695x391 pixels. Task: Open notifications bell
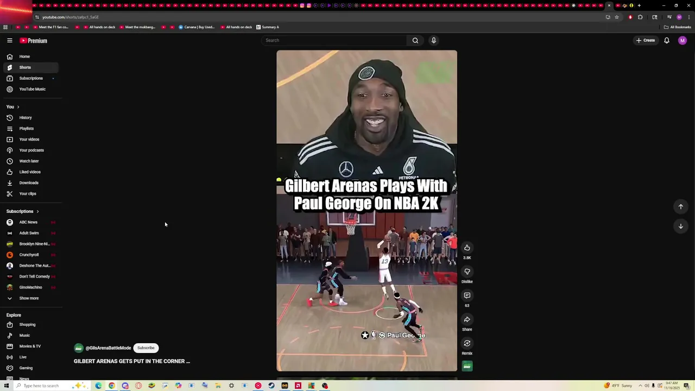pos(667,40)
